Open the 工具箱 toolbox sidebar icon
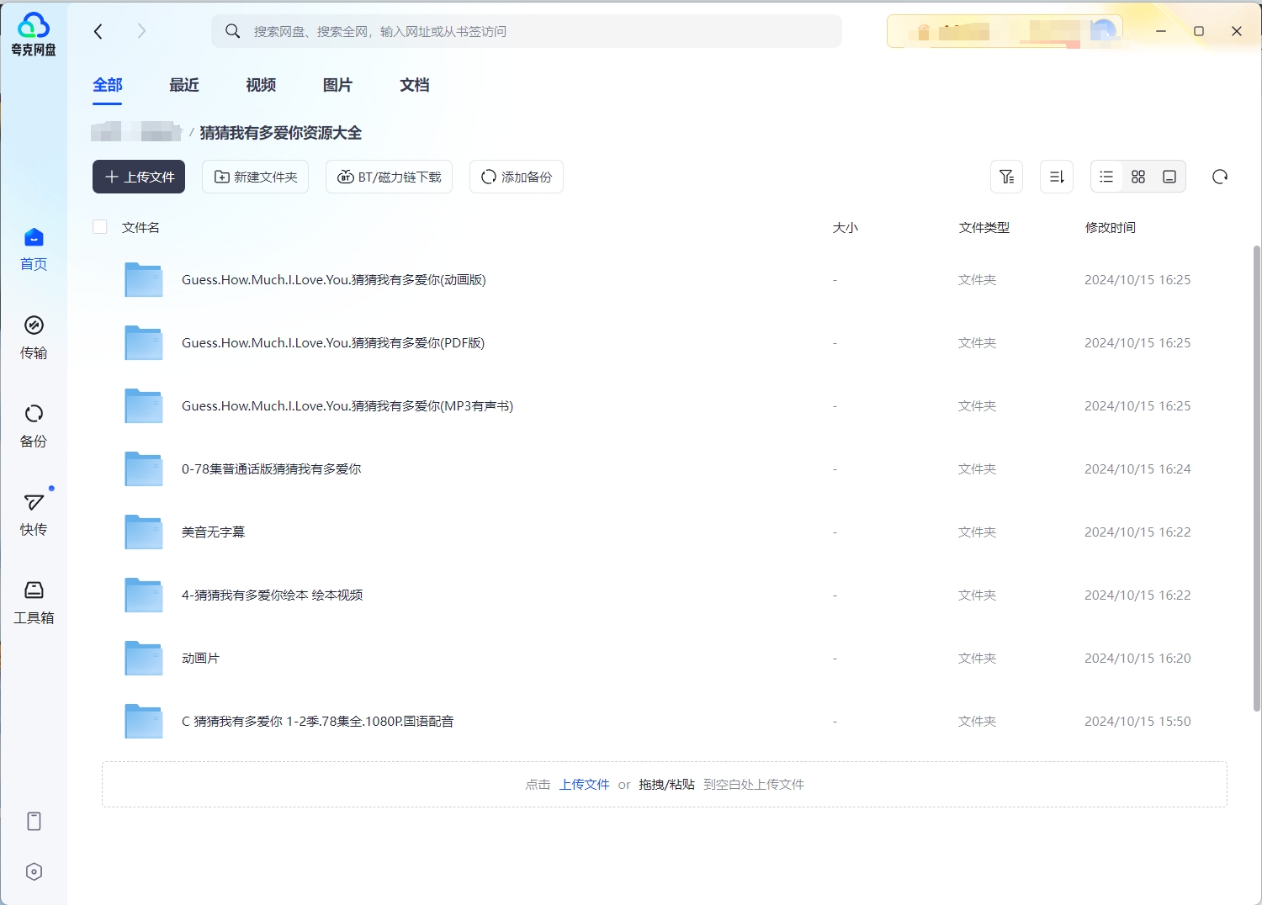This screenshot has width=1262, height=905. 34,601
